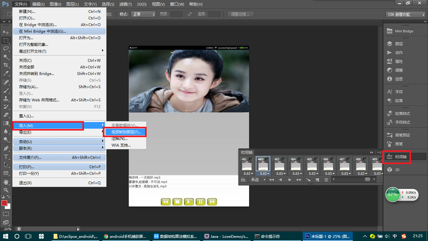Open Mini Bridge panel from dock
The height and width of the screenshot is (241, 428).
coord(405,31)
